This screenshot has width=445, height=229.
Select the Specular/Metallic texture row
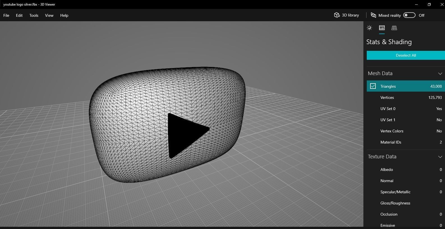(406, 192)
